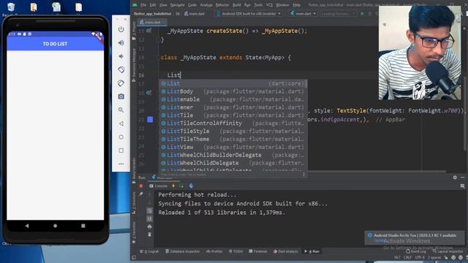
Task: Click the emulator overview square icon
Action: click(x=121, y=150)
